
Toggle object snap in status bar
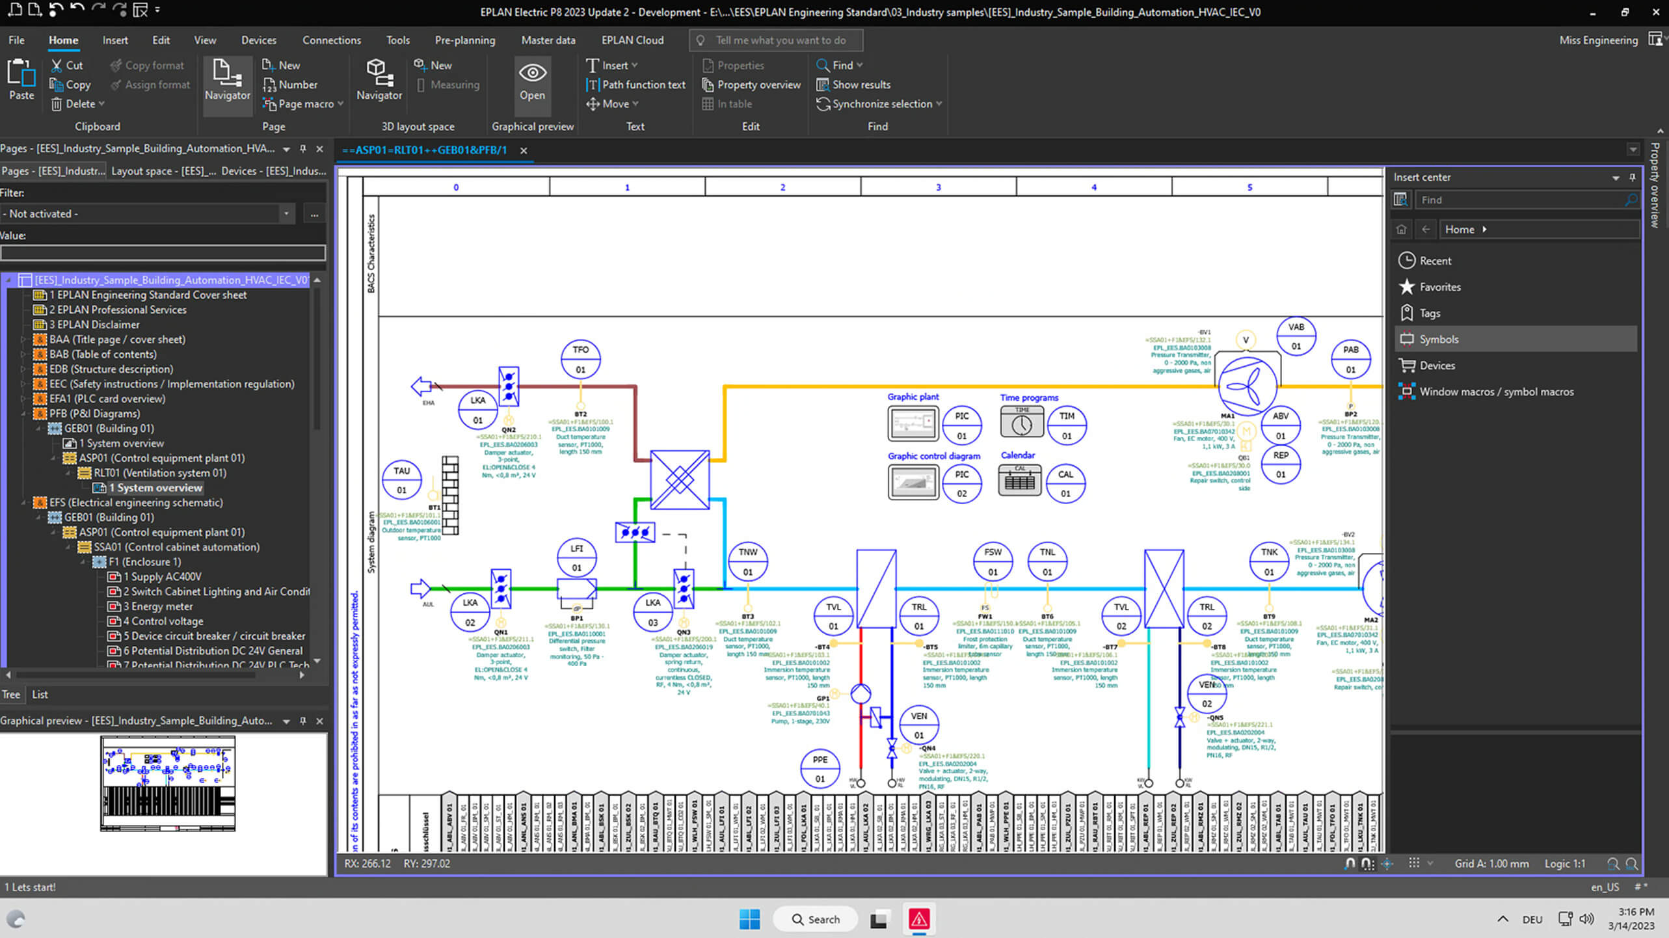(1350, 863)
